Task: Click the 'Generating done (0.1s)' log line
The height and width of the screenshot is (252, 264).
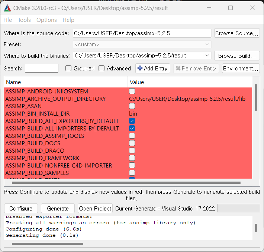Action: point(42,235)
